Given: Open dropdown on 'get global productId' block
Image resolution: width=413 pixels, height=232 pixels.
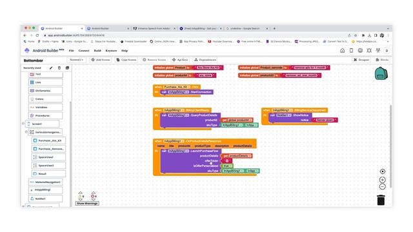Looking at the screenshot, I should tap(250, 121).
